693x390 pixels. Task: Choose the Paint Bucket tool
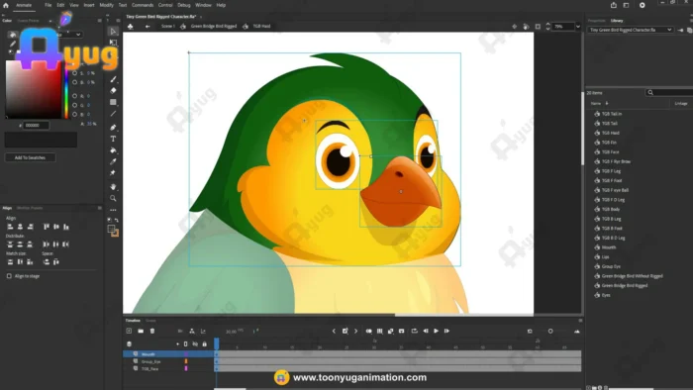coord(113,150)
